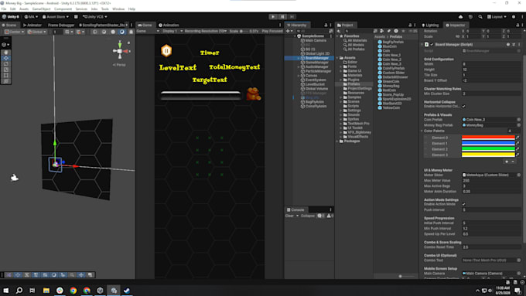Select the YellowCoin prefab in Project

coord(391,108)
